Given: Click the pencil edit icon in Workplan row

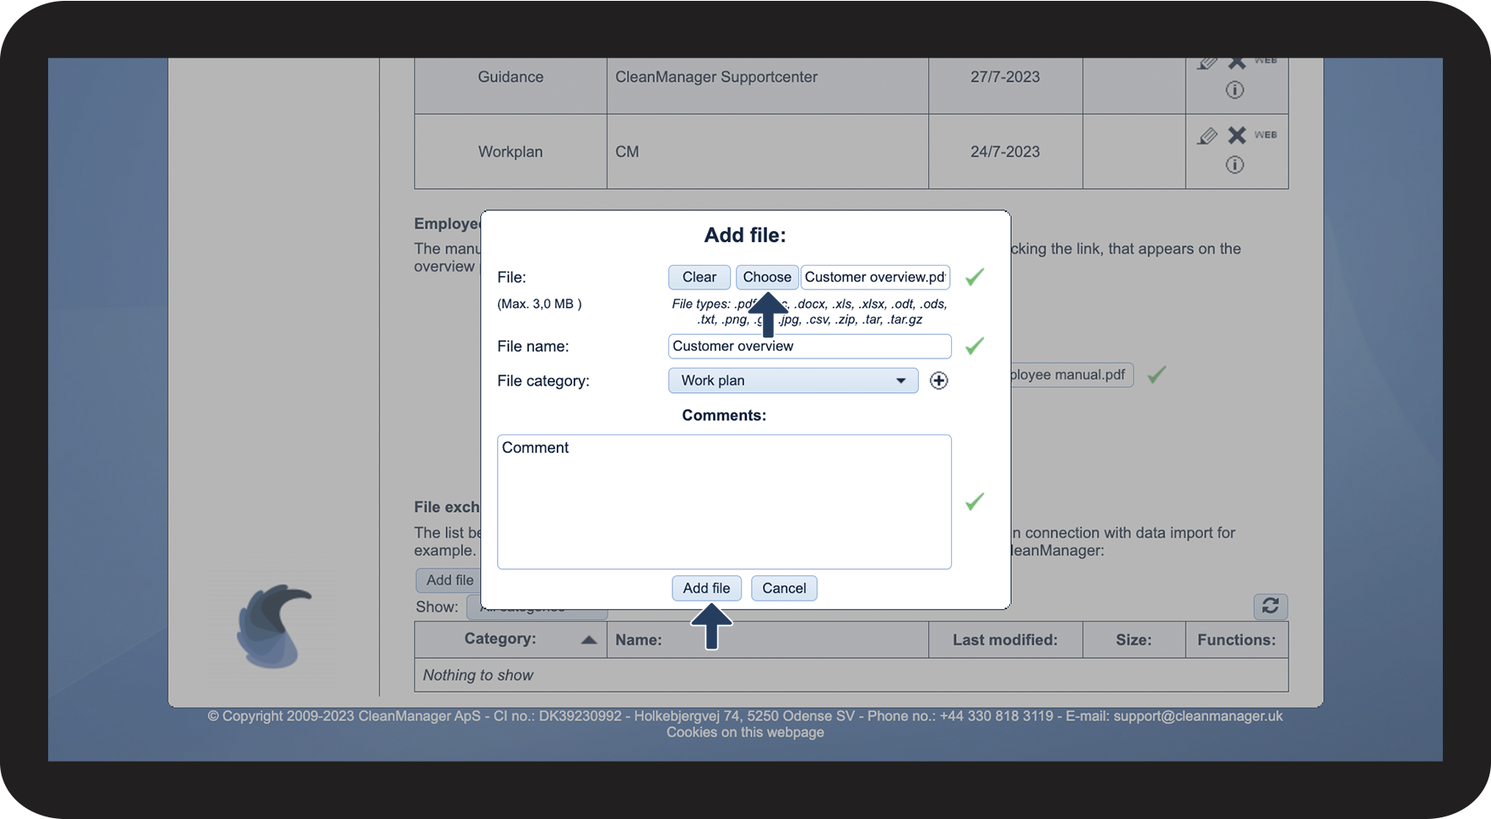Looking at the screenshot, I should click(1207, 136).
